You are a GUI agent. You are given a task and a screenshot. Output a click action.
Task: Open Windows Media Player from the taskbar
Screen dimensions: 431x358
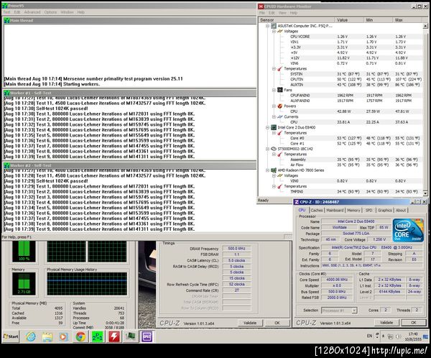64,336
